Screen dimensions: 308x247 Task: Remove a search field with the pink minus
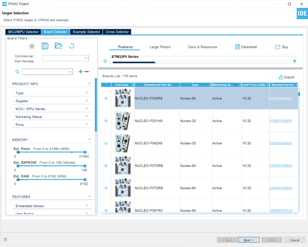coord(87,72)
